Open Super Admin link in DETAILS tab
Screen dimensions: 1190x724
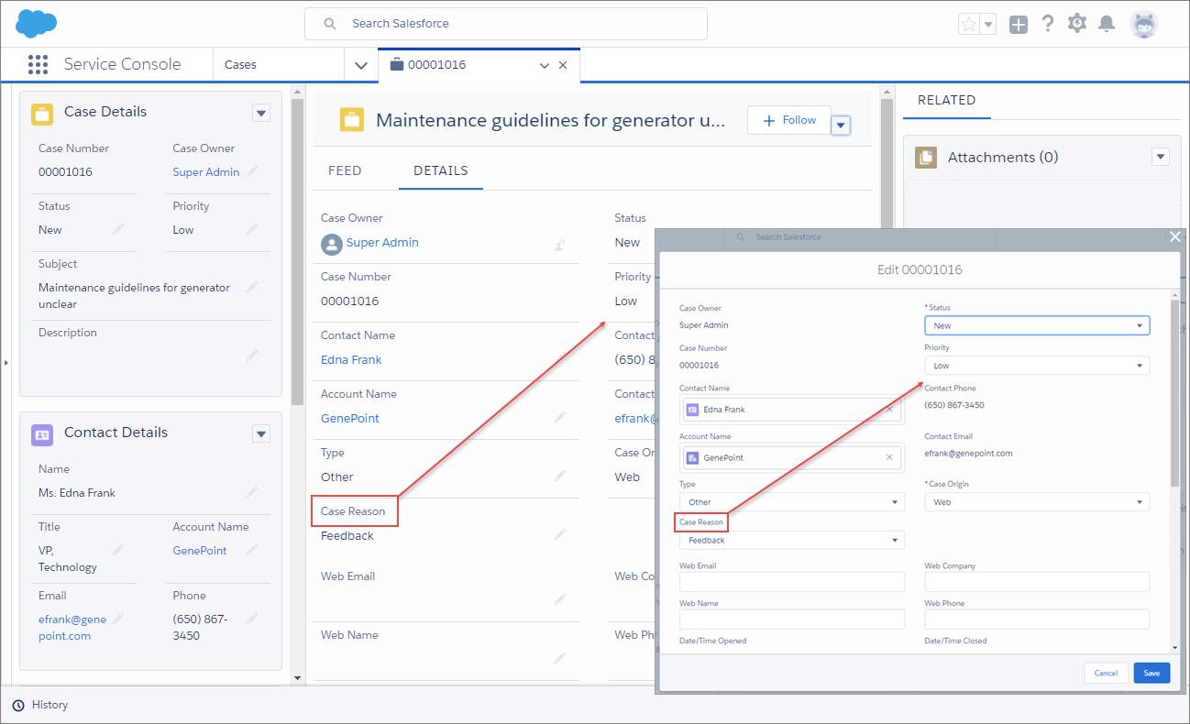tap(382, 242)
